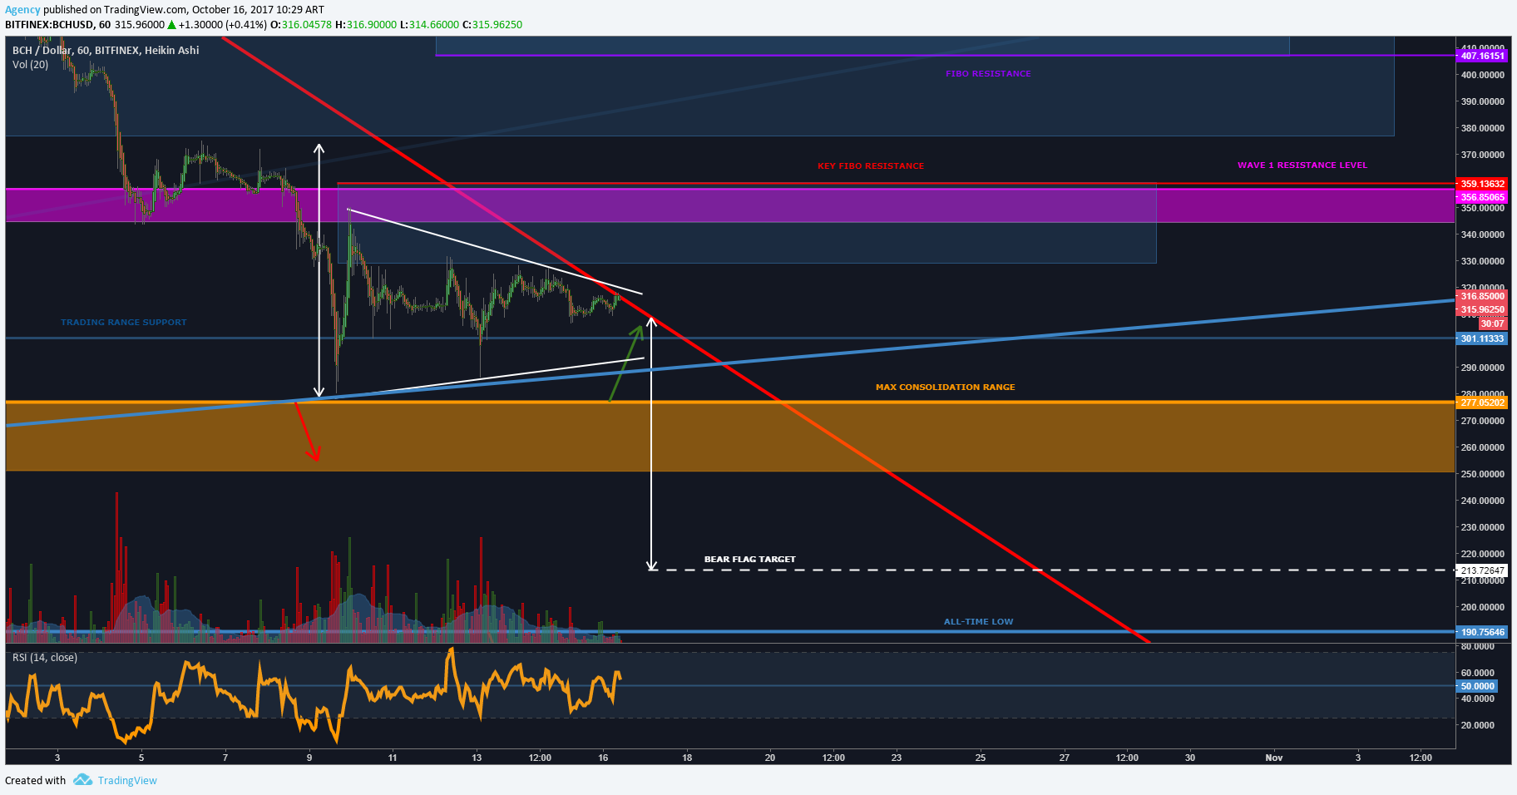
Task: Click the FIBO RESISTANCE label
Action: 988,74
